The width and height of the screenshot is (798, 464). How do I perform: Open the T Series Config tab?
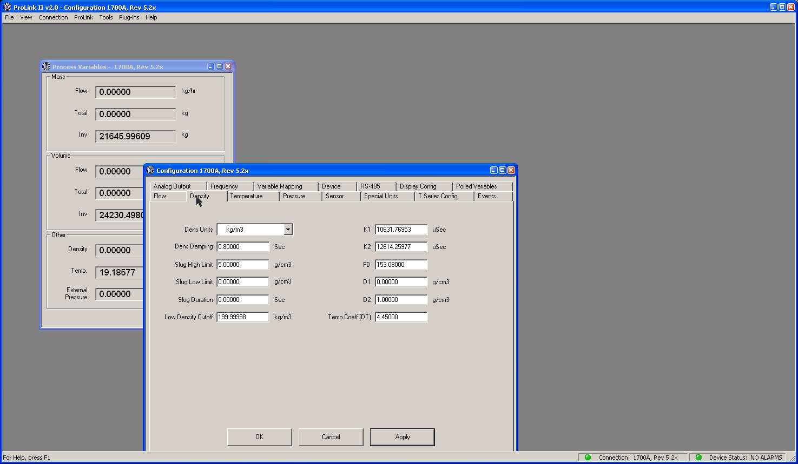click(x=438, y=196)
